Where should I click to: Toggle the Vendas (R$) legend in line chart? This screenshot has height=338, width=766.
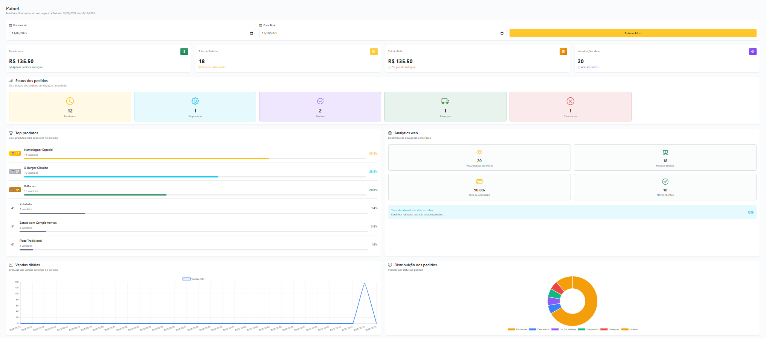[x=193, y=279]
